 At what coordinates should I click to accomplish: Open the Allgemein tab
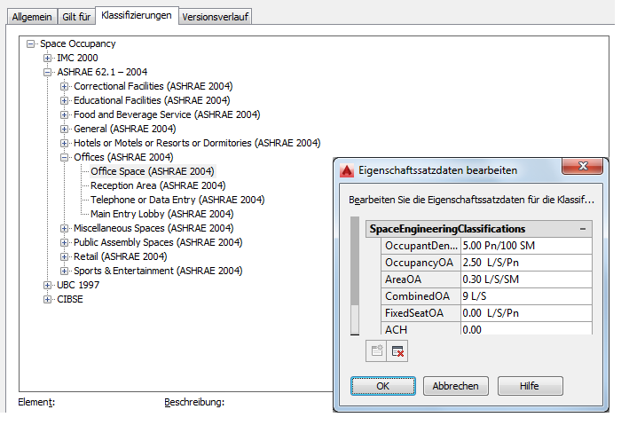point(32,17)
